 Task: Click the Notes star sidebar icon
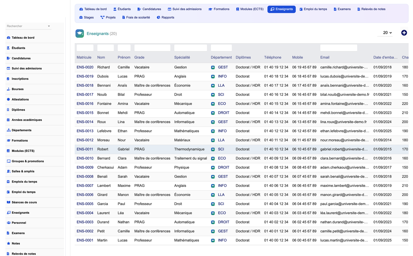pos(9,243)
